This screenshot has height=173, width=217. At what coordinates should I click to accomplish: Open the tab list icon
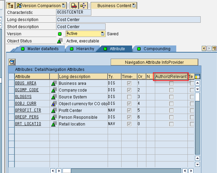pyautogui.click(x=214, y=49)
